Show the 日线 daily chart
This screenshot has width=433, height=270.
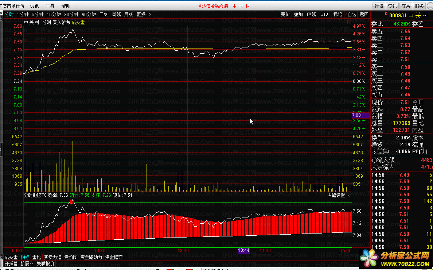pyautogui.click(x=104, y=14)
